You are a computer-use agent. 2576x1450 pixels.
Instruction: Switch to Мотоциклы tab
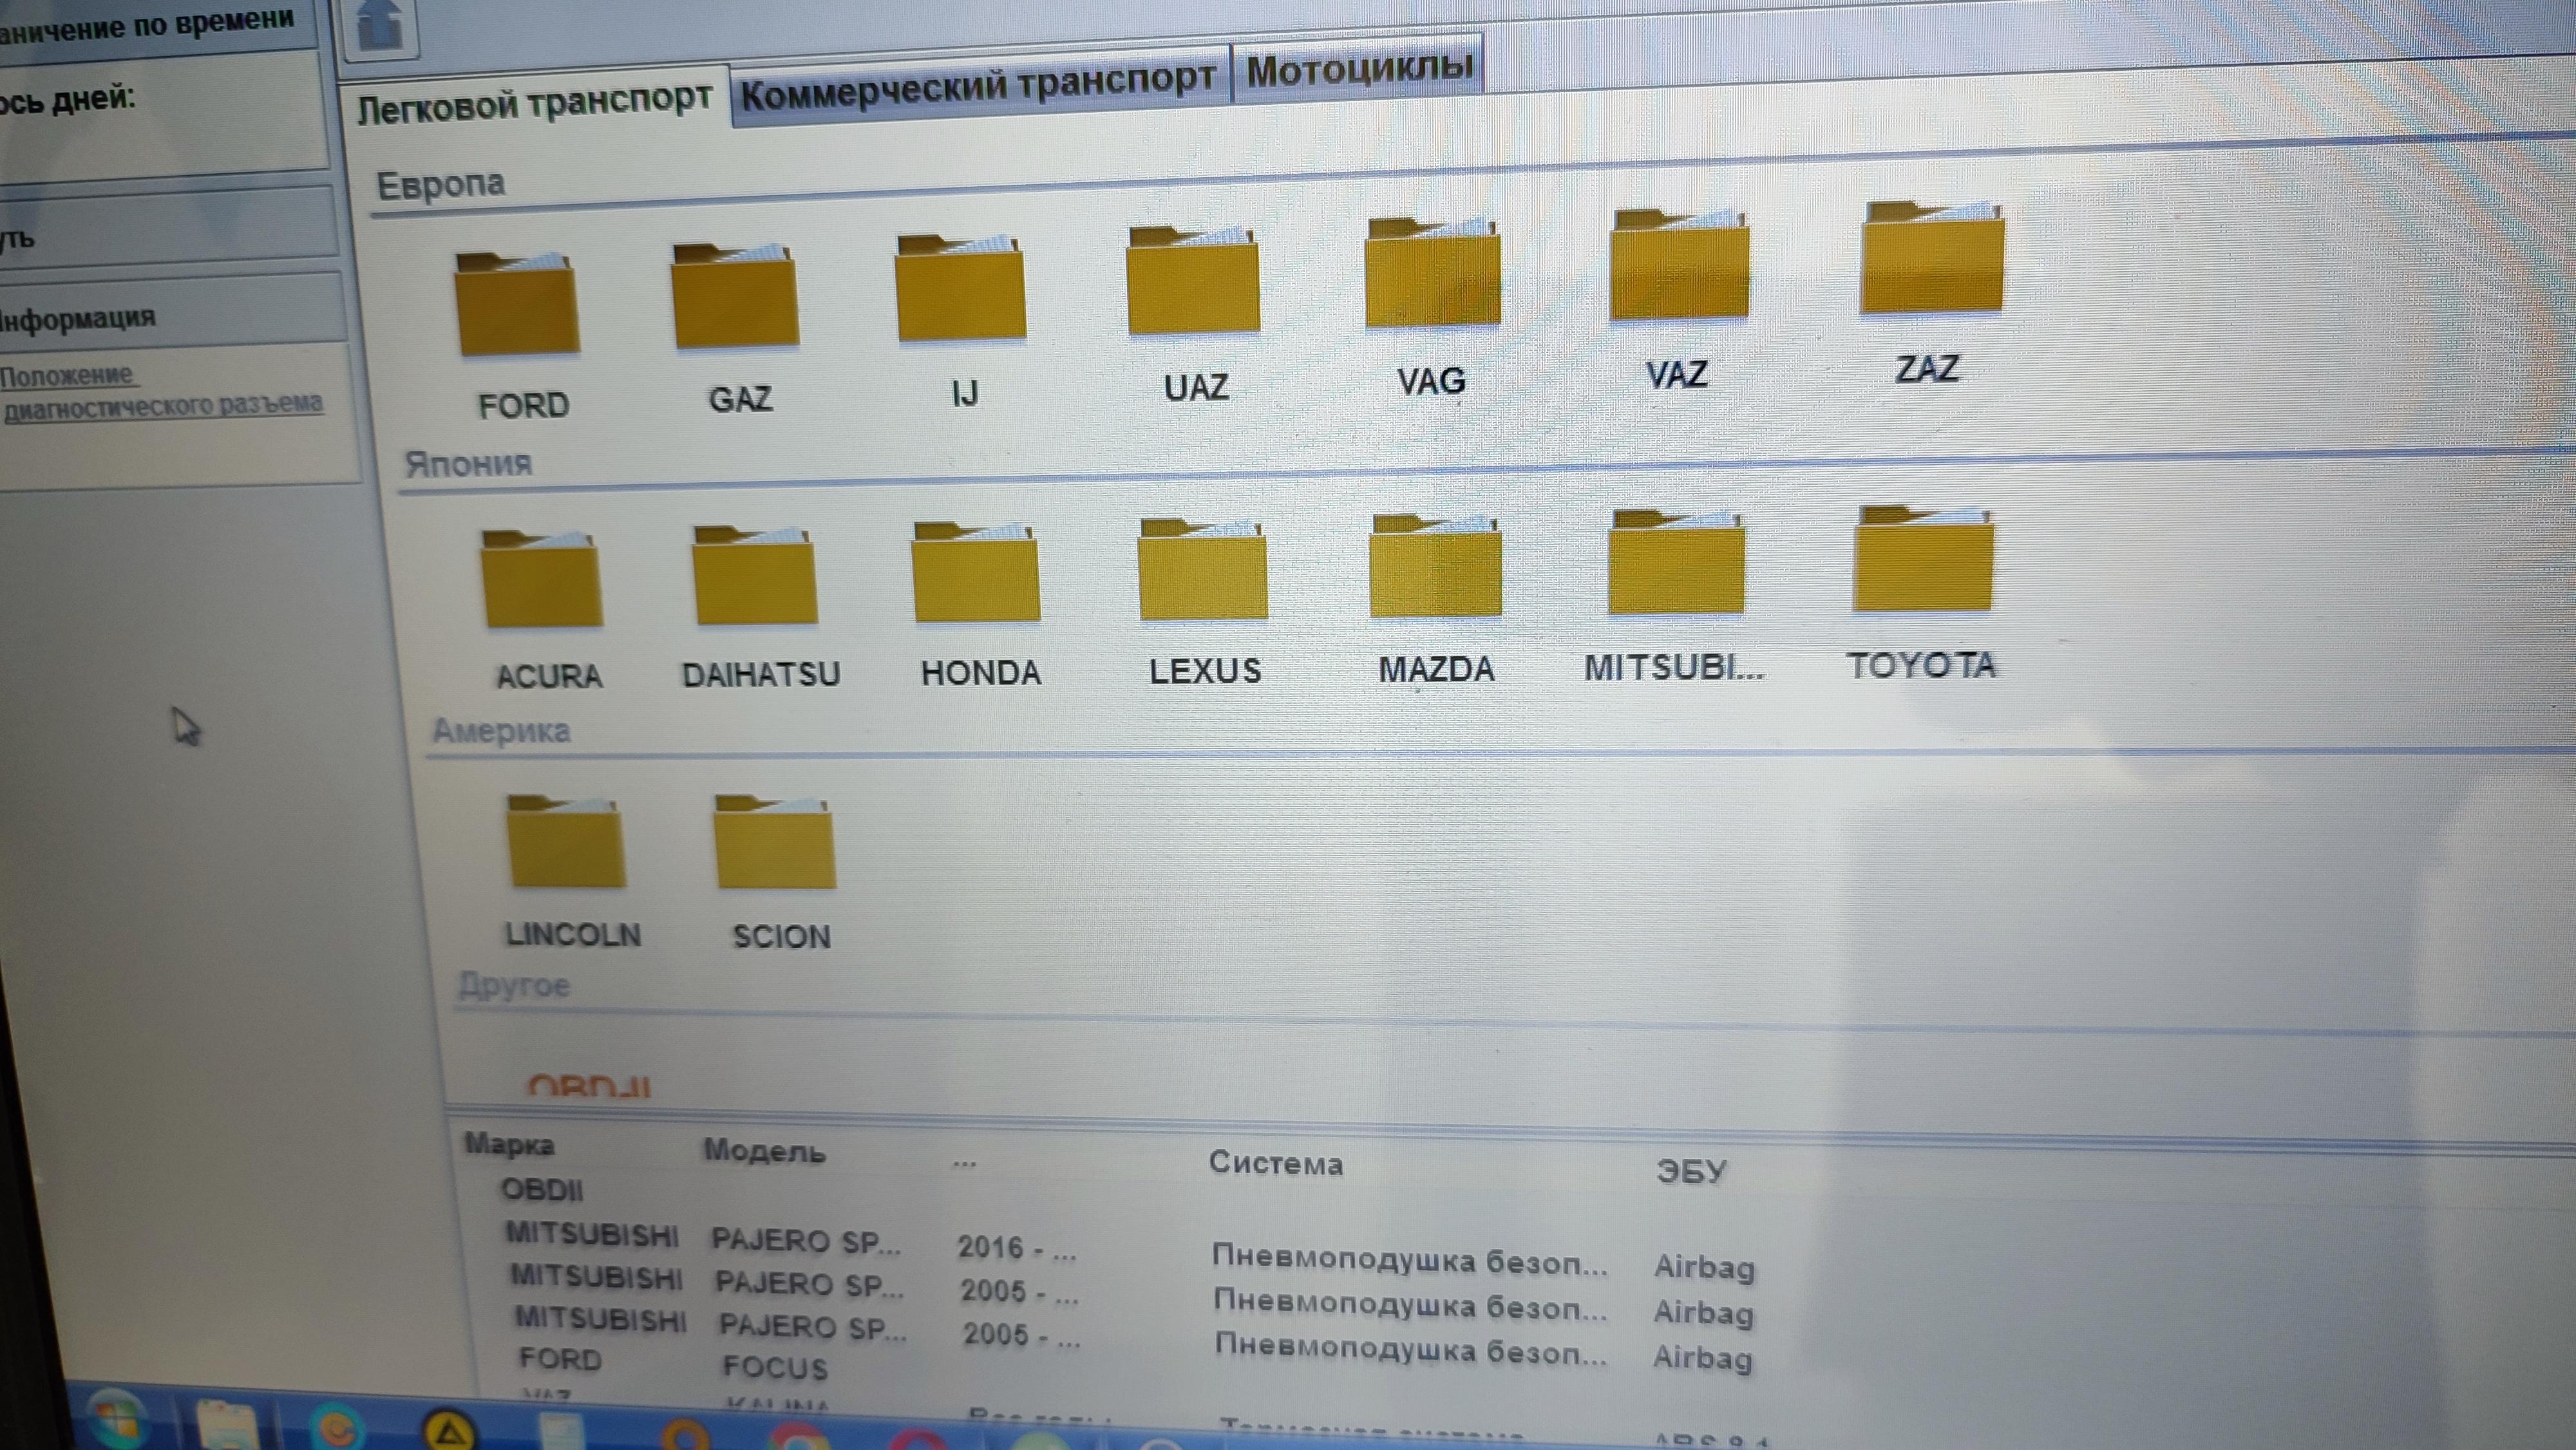[1358, 69]
